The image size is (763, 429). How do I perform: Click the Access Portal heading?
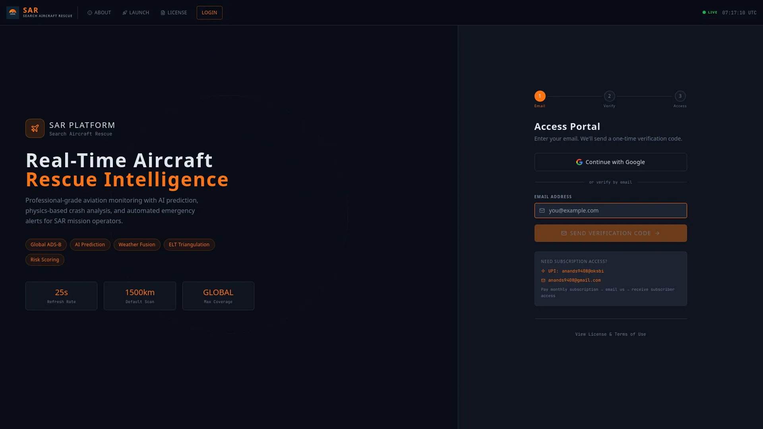pos(567,126)
